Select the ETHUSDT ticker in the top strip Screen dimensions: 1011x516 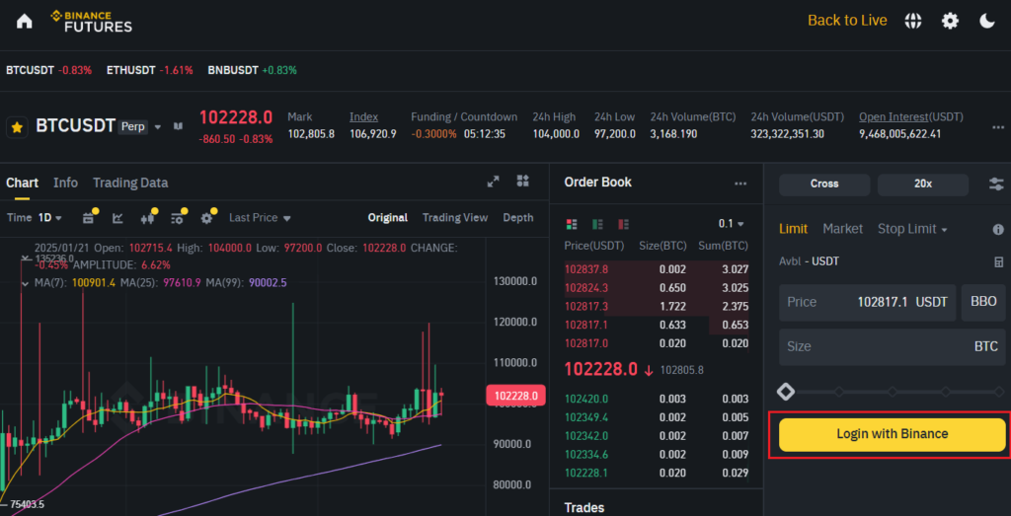pos(150,70)
